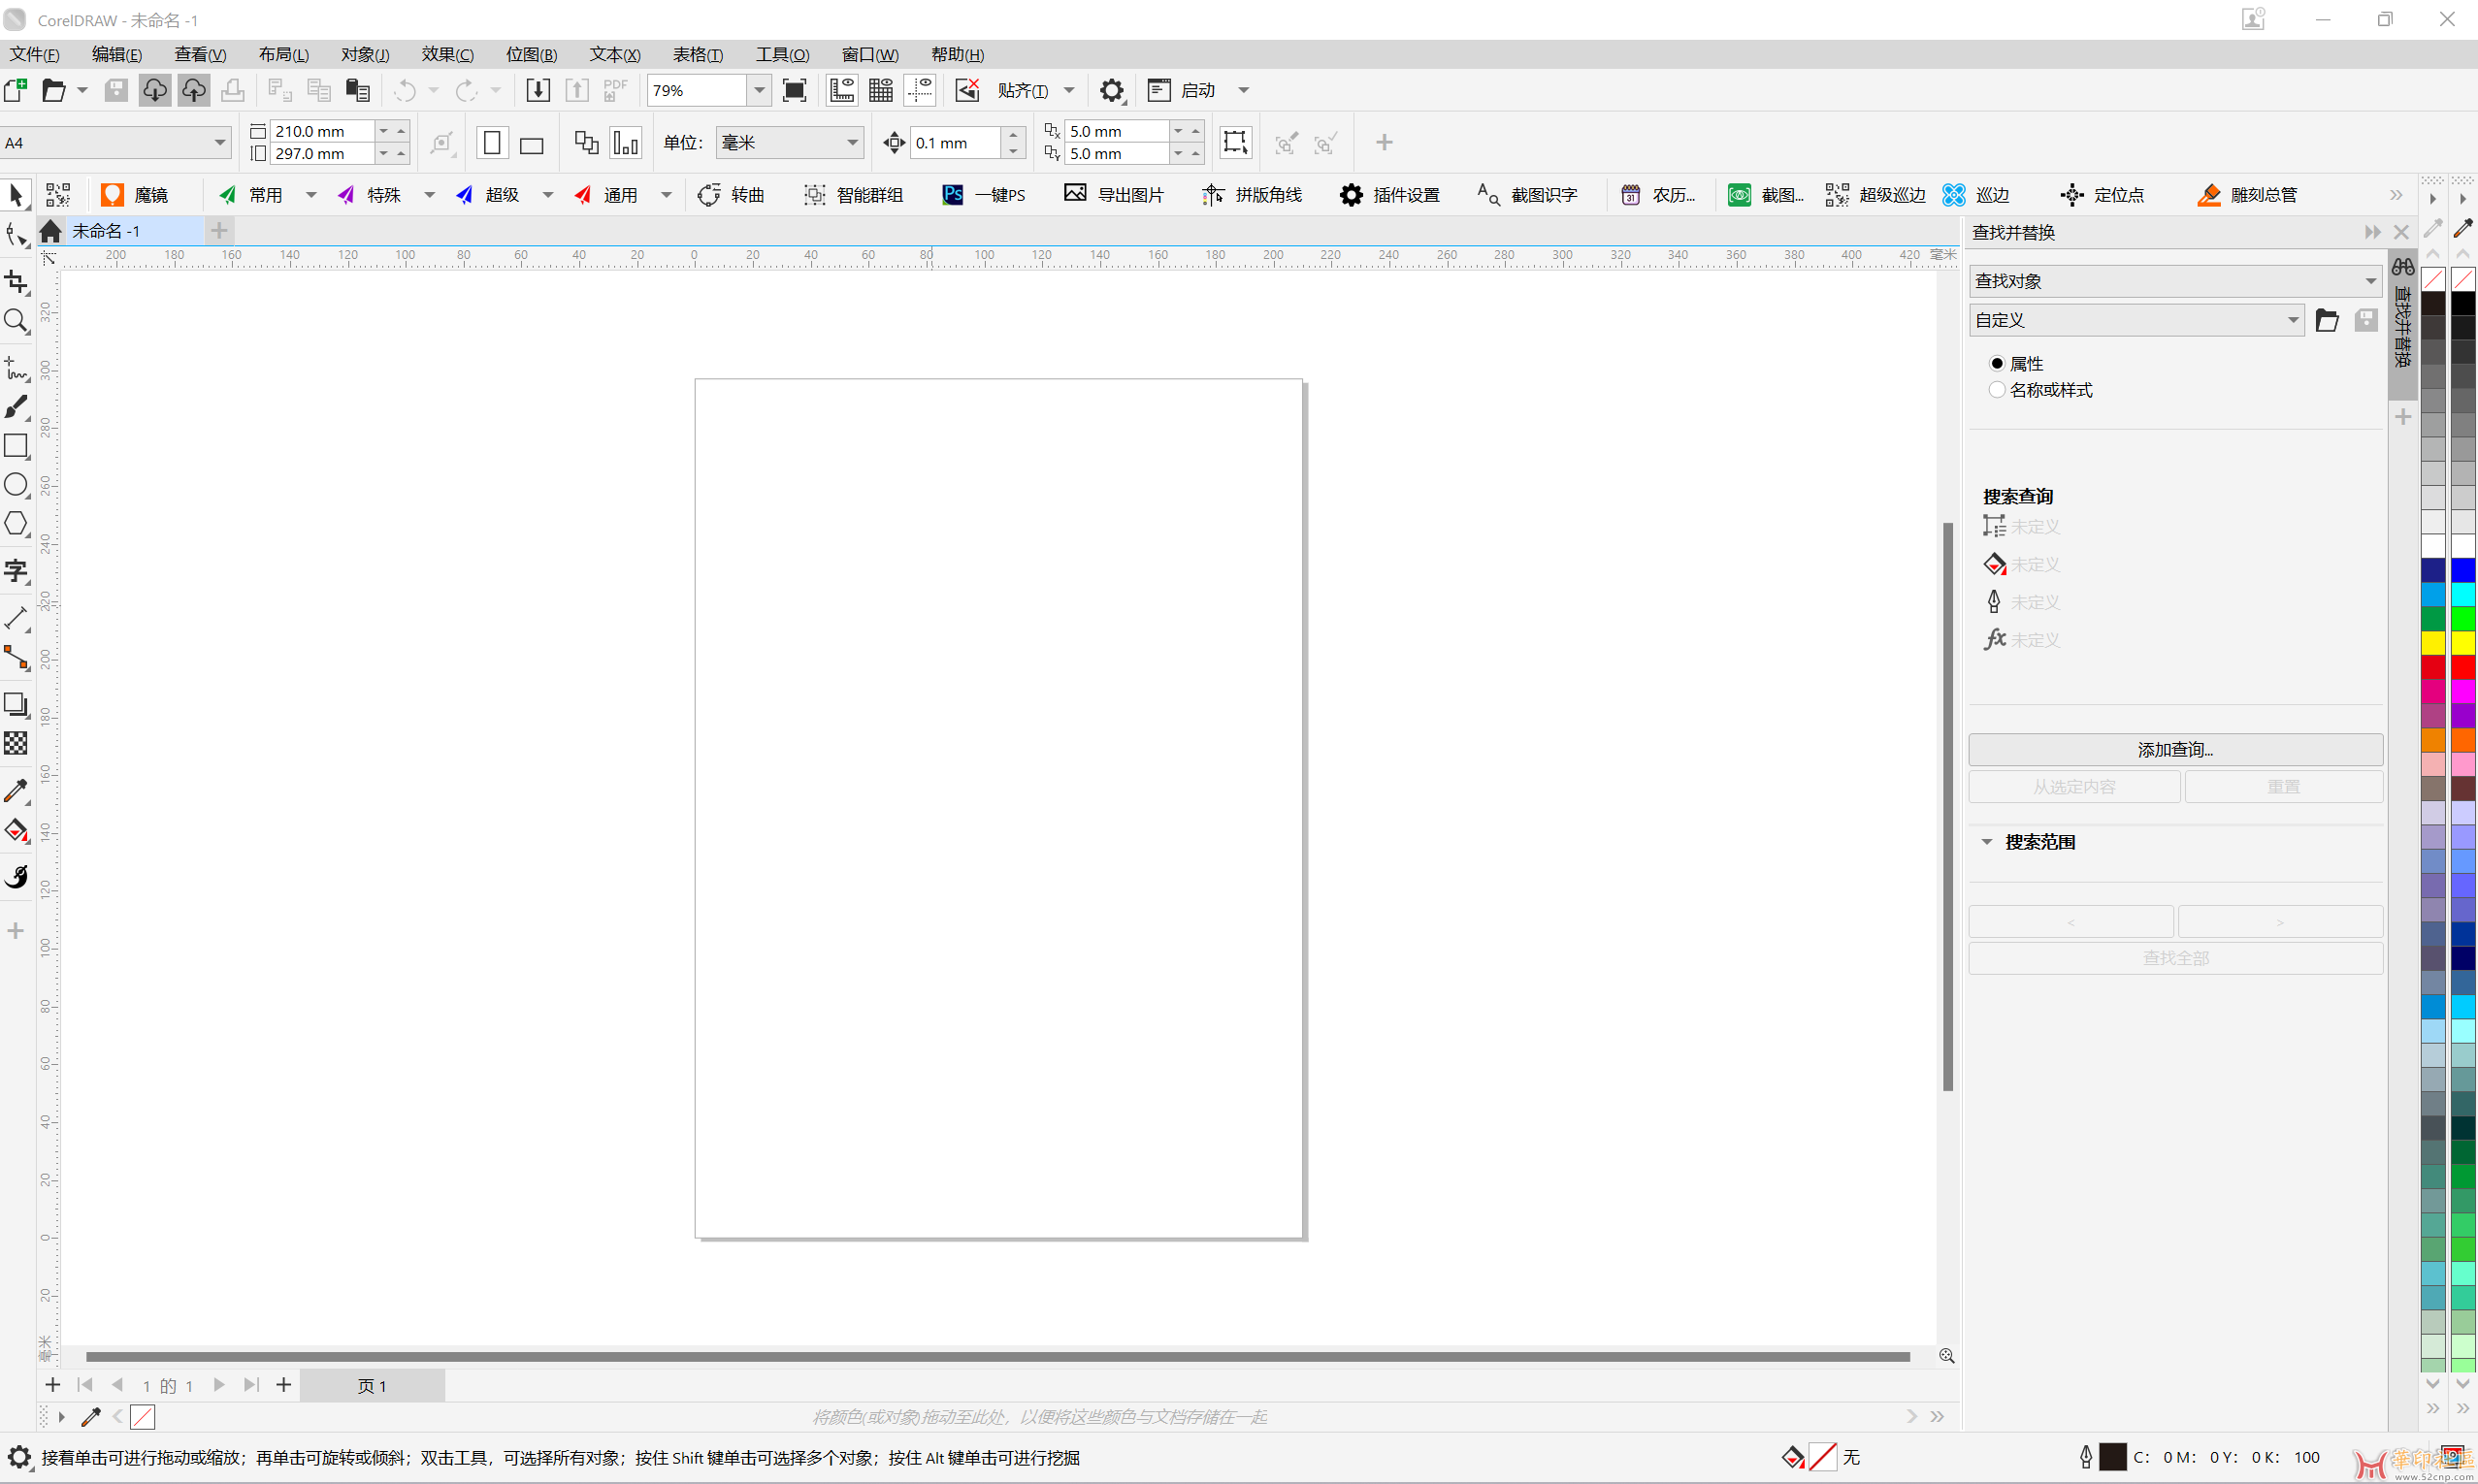Image resolution: width=2478 pixels, height=1484 pixels.
Task: Select the Pick tool in toolbox
Action: [x=16, y=194]
